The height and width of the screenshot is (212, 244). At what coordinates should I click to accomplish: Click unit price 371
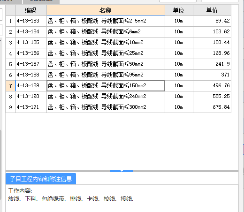[212, 75]
